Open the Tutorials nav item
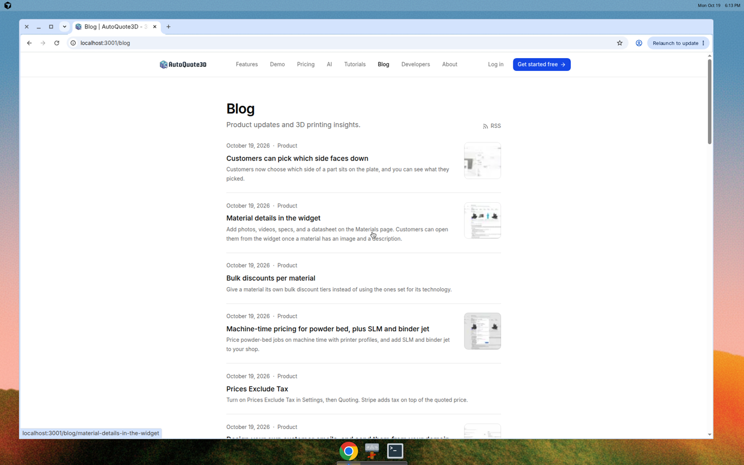 355,65
